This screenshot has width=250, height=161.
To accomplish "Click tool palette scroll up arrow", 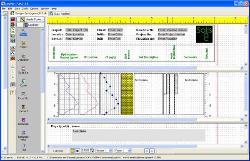I will [42, 30].
